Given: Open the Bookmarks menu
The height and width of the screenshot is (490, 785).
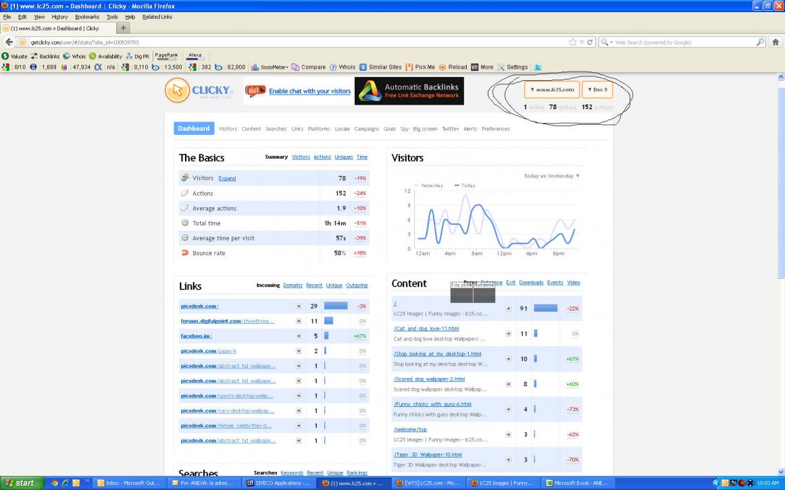Looking at the screenshot, I should [x=87, y=16].
